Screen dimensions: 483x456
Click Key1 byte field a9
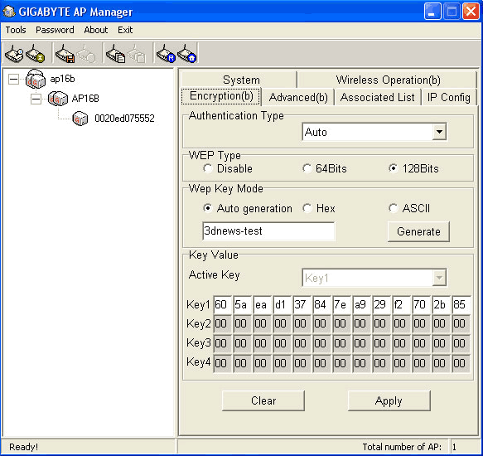point(361,305)
